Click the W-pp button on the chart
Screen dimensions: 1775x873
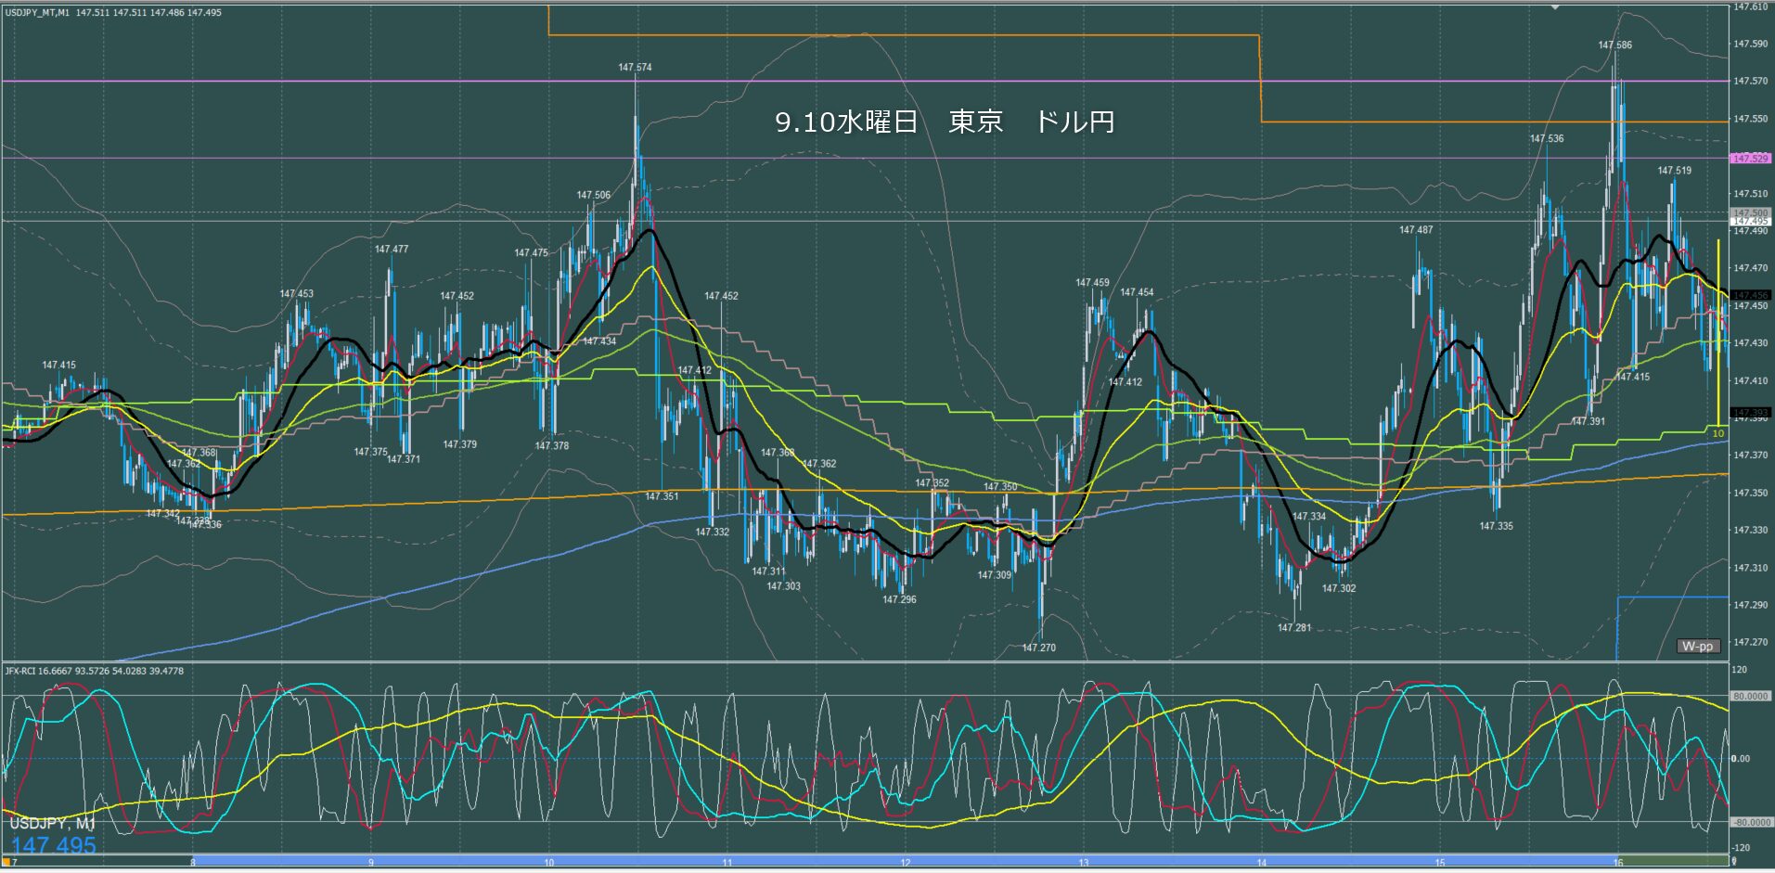click(1697, 646)
